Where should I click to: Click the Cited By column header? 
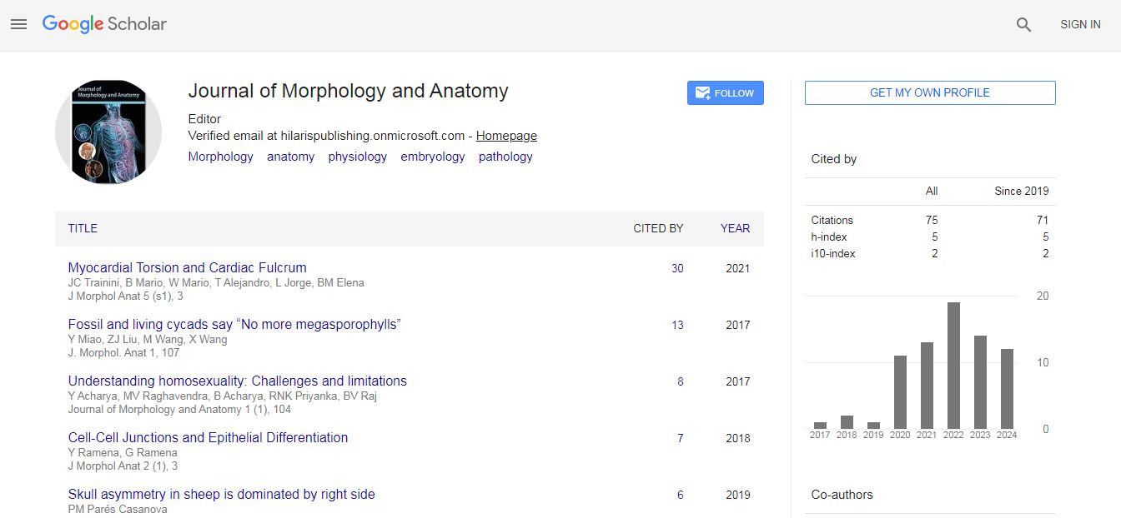pyautogui.click(x=657, y=228)
